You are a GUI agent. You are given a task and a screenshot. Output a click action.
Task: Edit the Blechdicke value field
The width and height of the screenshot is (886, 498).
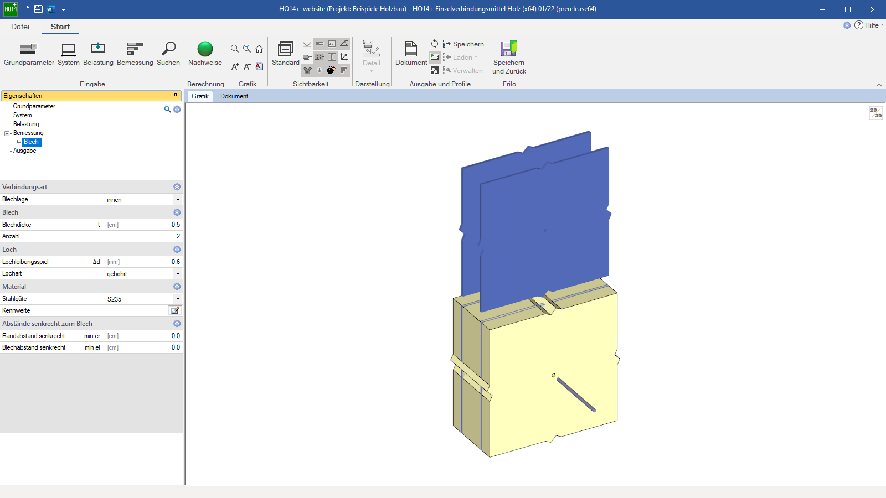[x=143, y=225]
